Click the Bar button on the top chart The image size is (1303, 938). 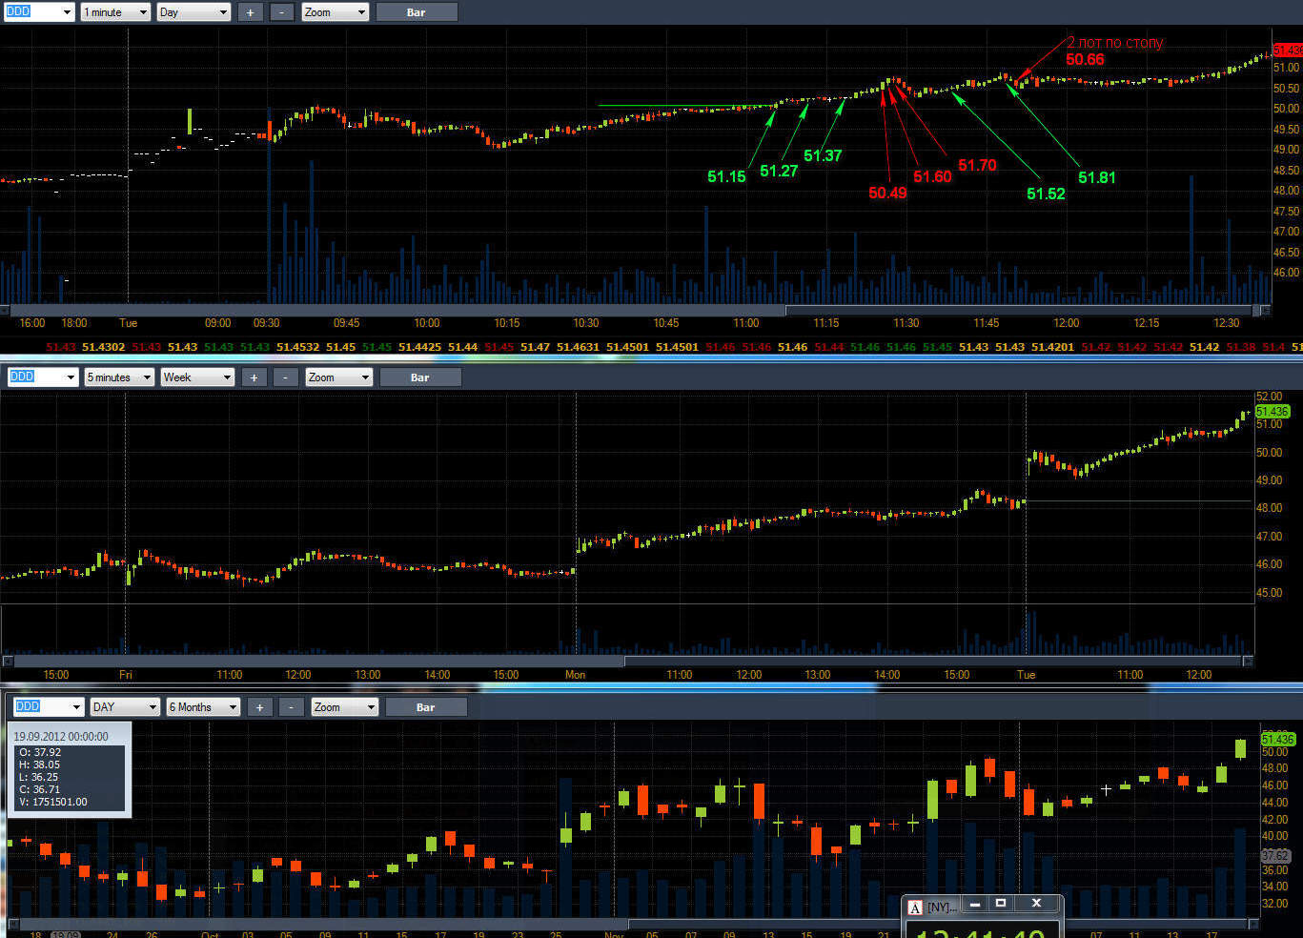coord(417,12)
